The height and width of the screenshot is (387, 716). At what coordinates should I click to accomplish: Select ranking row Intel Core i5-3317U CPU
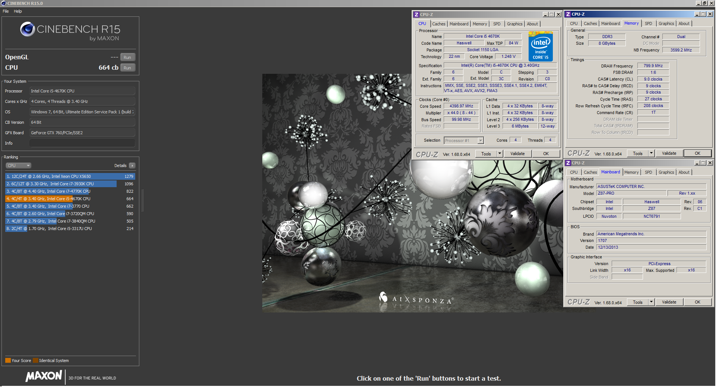click(70, 229)
